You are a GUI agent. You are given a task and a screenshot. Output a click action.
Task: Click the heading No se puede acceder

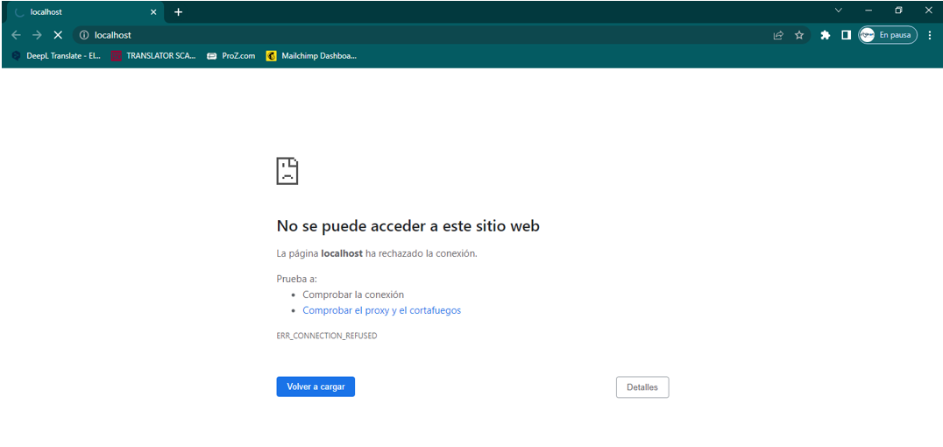point(408,226)
